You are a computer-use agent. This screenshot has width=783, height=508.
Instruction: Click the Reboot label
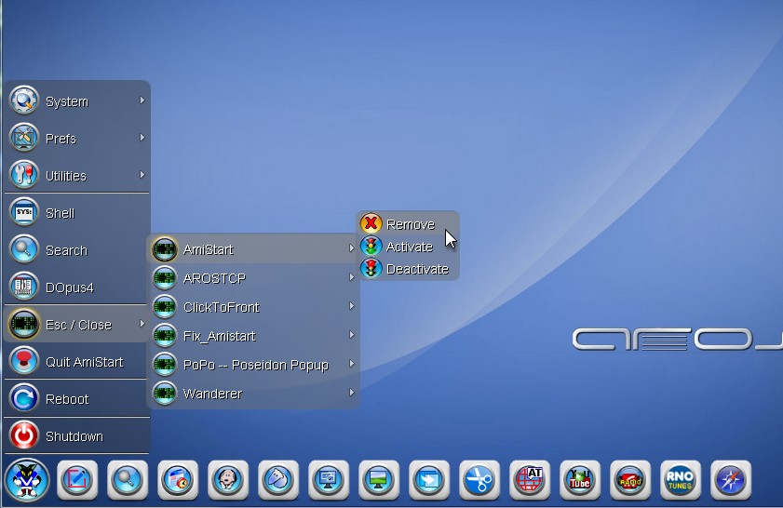tap(67, 399)
